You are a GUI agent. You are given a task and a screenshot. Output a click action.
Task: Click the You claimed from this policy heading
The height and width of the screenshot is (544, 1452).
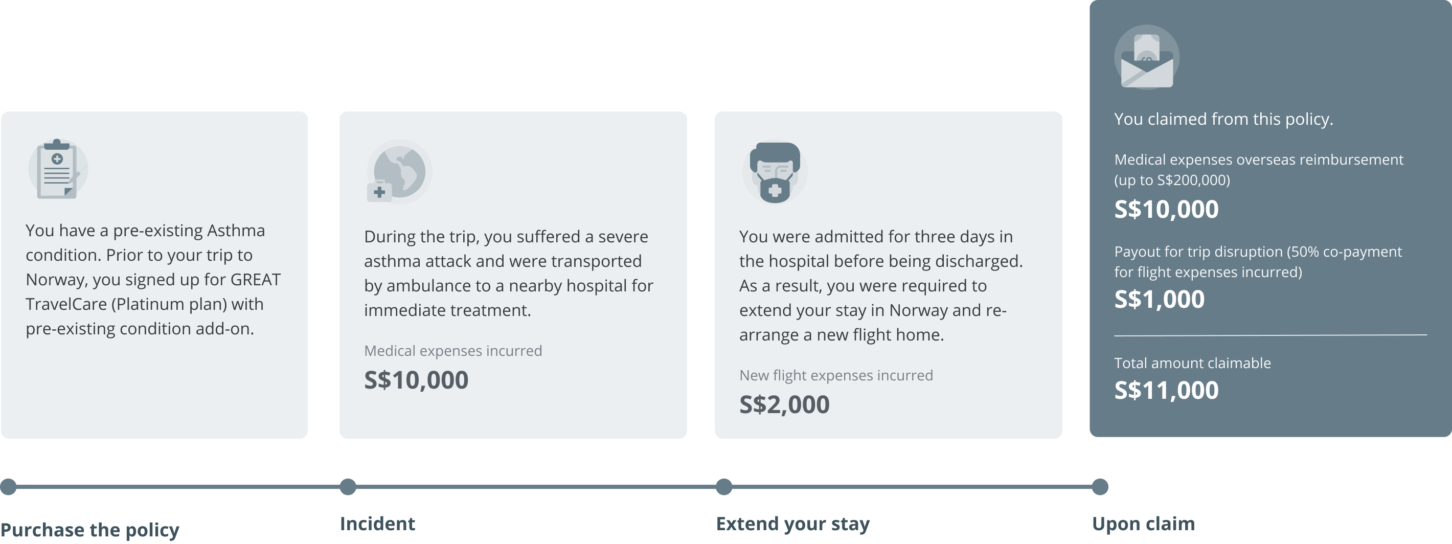tap(1223, 119)
